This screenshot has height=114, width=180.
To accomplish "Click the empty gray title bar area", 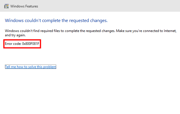I will [x=109, y=6].
